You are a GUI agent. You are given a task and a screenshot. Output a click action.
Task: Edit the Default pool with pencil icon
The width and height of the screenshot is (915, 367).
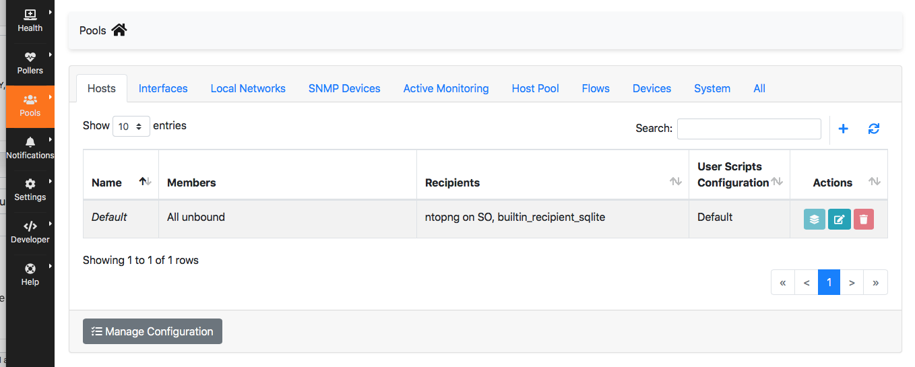(839, 219)
